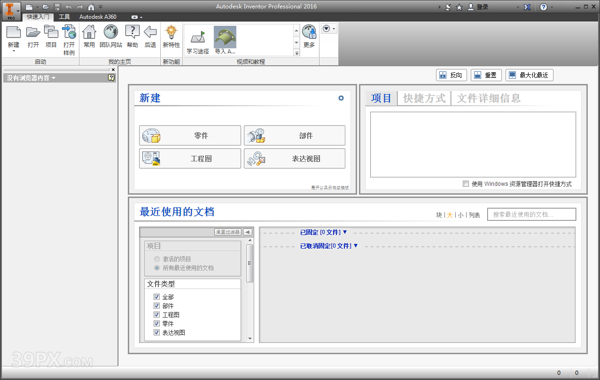Screen dimensions: 600x380
Task: Select the 导入 import tool icon
Action: pos(225,37)
